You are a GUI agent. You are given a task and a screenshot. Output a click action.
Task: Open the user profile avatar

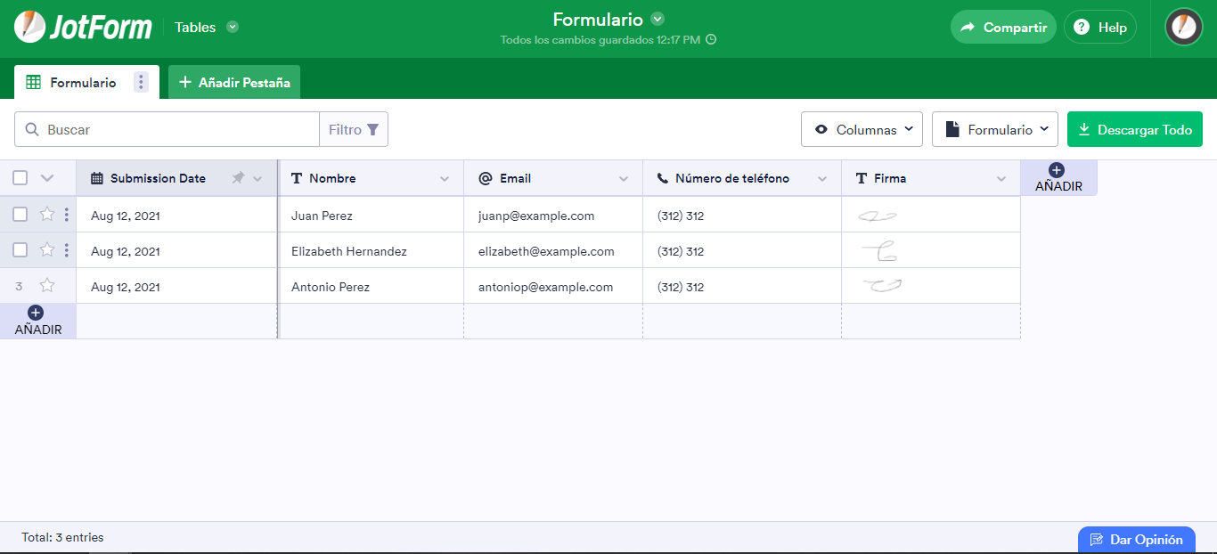coord(1183,27)
